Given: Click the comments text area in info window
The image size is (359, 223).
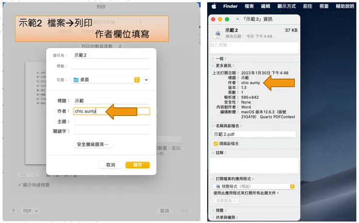Looking at the screenshot, I should [x=254, y=165].
